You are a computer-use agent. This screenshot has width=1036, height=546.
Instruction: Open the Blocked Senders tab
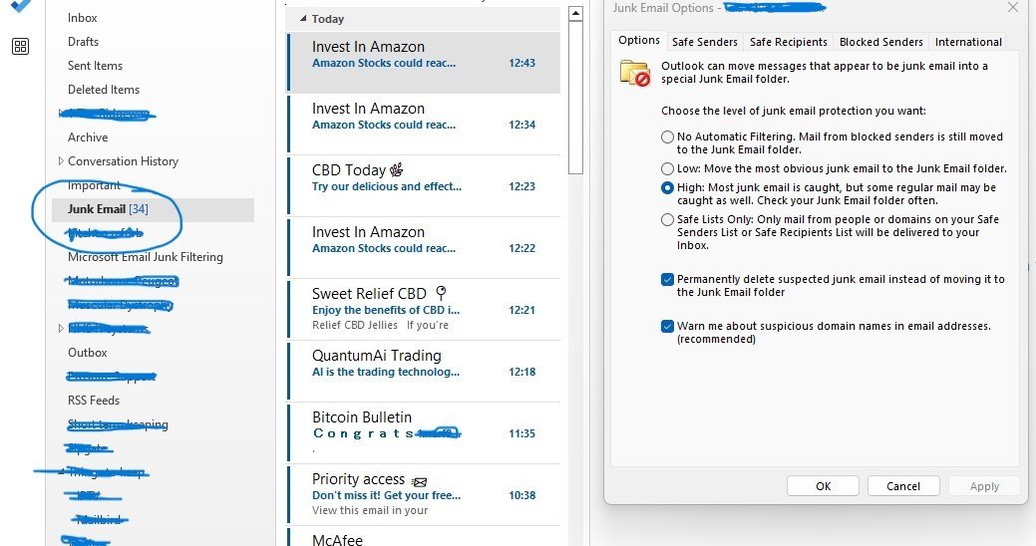(x=880, y=42)
